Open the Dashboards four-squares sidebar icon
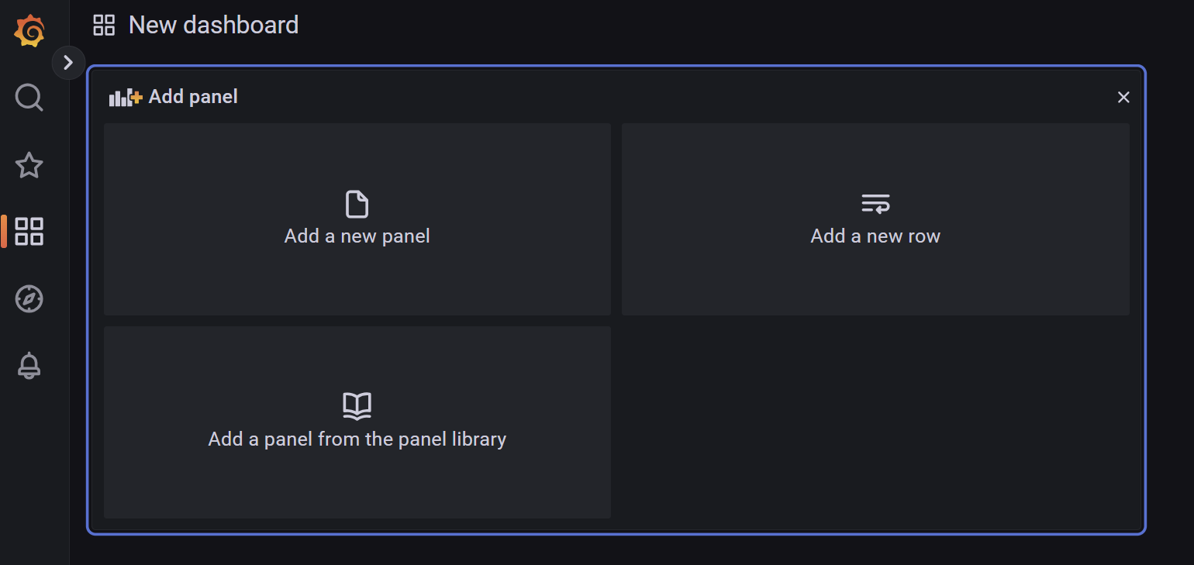The image size is (1194, 565). tap(29, 232)
